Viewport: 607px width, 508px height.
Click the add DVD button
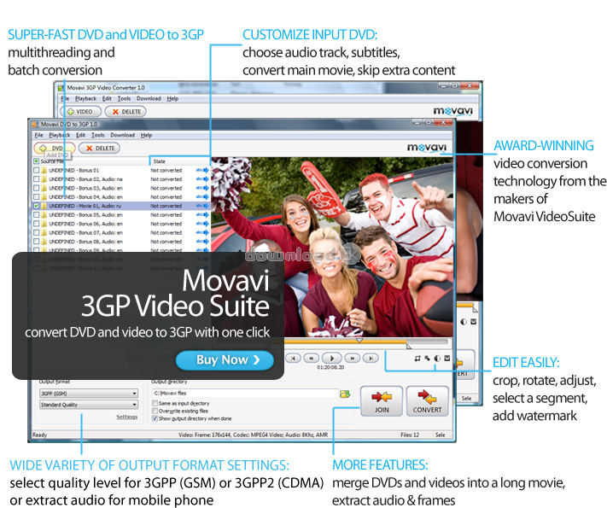[55, 148]
